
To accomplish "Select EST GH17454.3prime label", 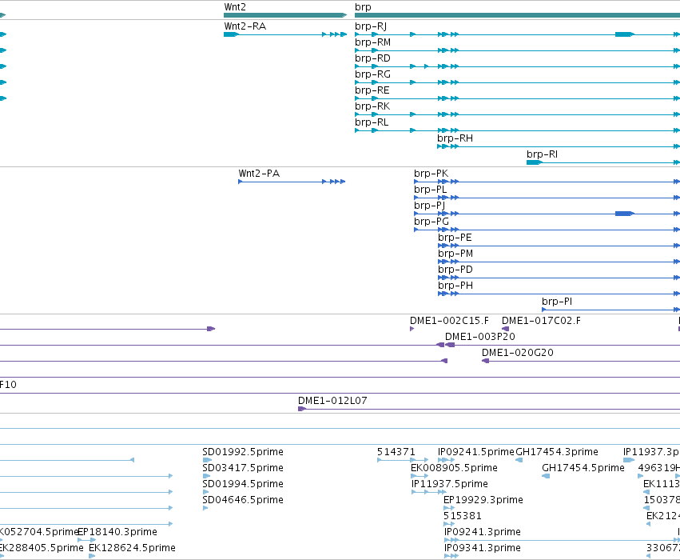I will coord(557,452).
